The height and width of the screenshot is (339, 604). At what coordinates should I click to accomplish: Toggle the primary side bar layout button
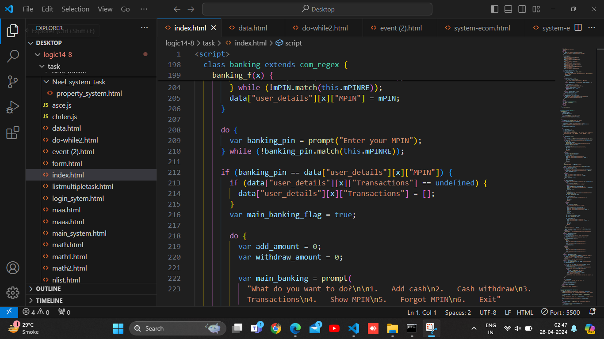(495, 9)
